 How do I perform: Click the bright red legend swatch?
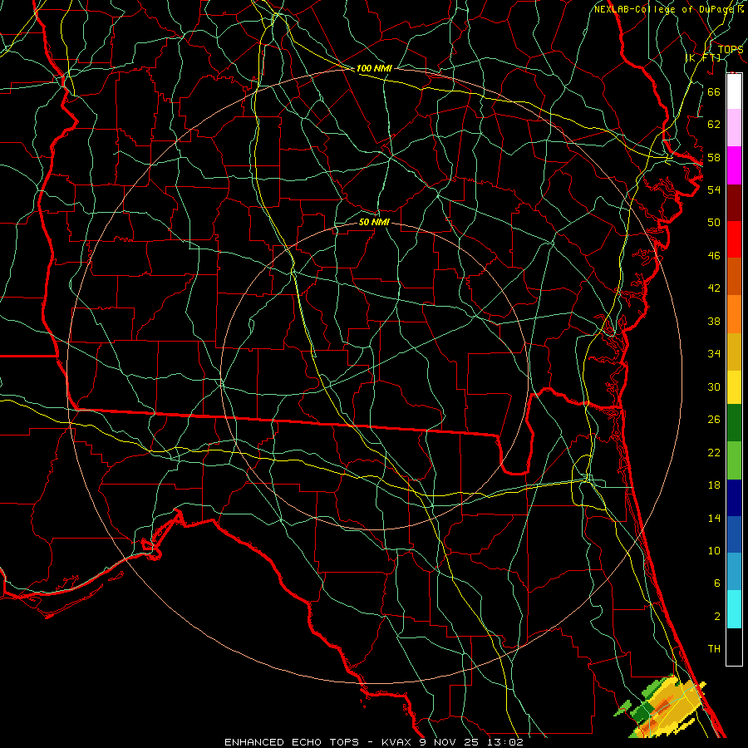(734, 239)
